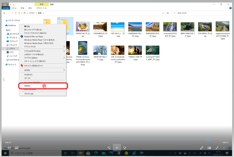Click the up-arrow navigation icon in Explorer
This screenshot has width=234, height=157.
16,13
